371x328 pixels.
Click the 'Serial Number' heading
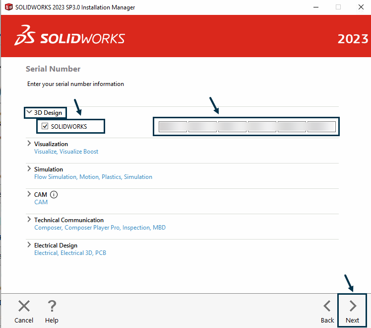click(x=53, y=69)
